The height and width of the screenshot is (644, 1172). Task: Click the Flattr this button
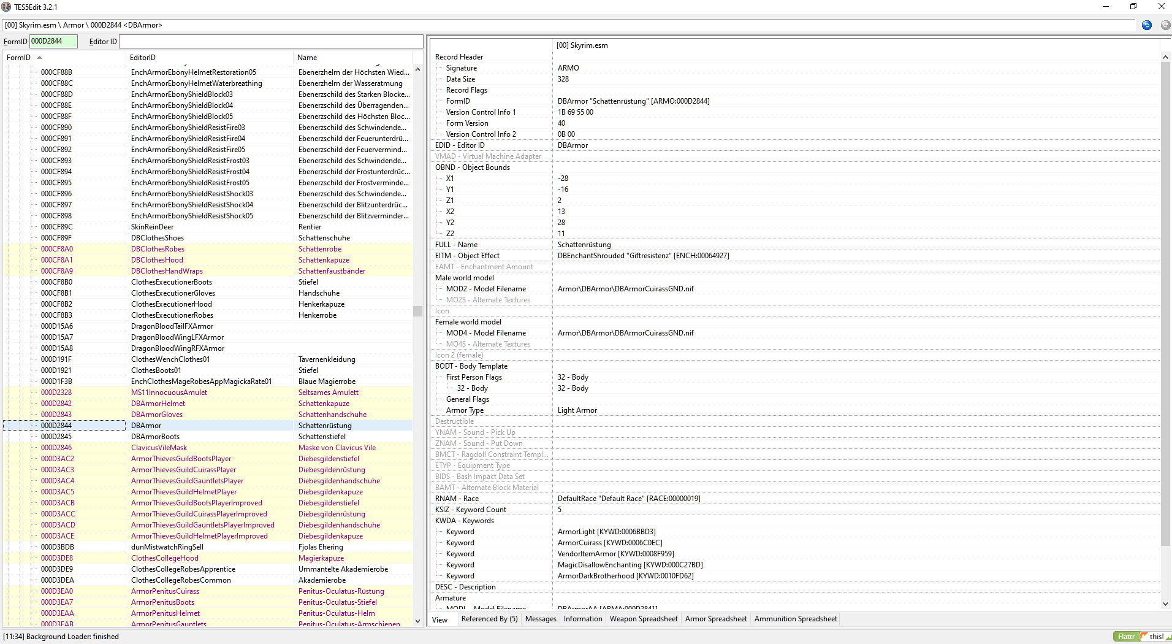[x=1142, y=637]
